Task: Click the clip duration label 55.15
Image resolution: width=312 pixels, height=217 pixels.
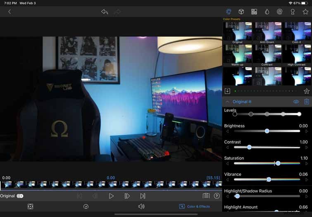Action: click(x=213, y=178)
